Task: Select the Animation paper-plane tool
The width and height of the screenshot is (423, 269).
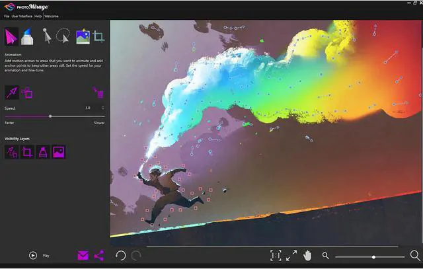Action: (x=11, y=36)
